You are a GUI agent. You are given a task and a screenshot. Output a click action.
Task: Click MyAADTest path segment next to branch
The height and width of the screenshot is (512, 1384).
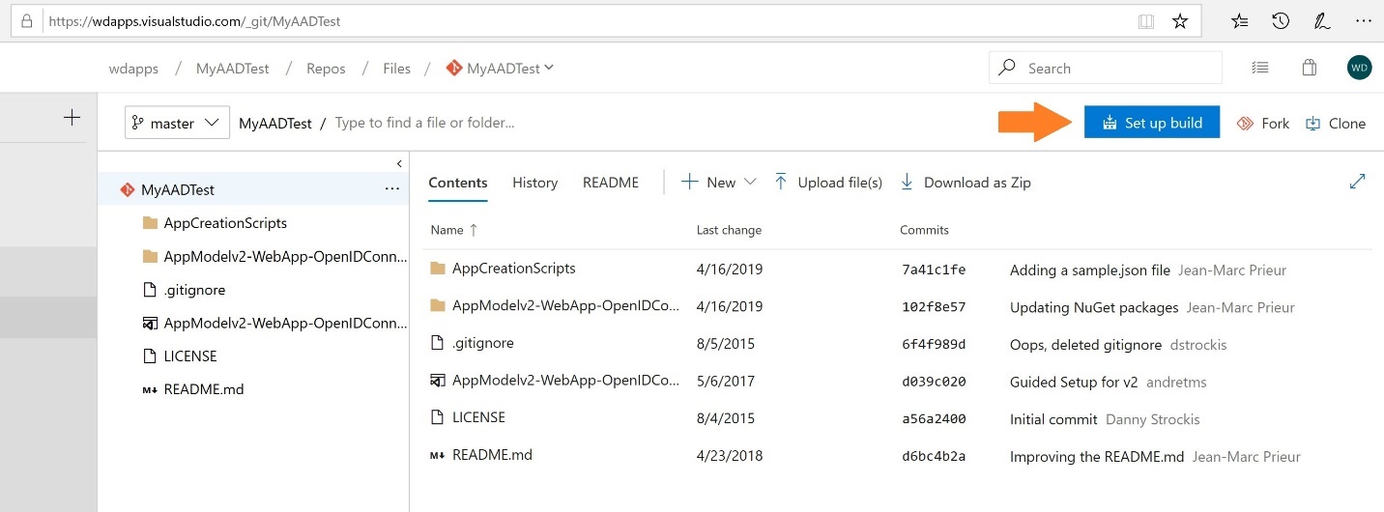click(275, 123)
